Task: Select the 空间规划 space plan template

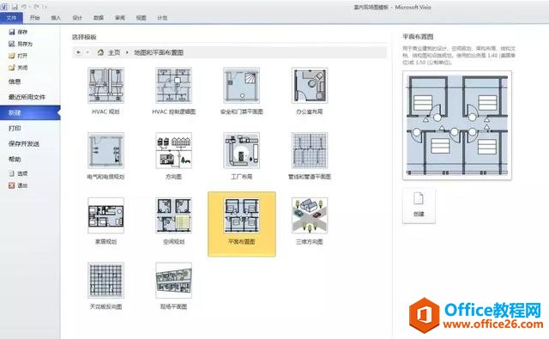Action: (173, 221)
